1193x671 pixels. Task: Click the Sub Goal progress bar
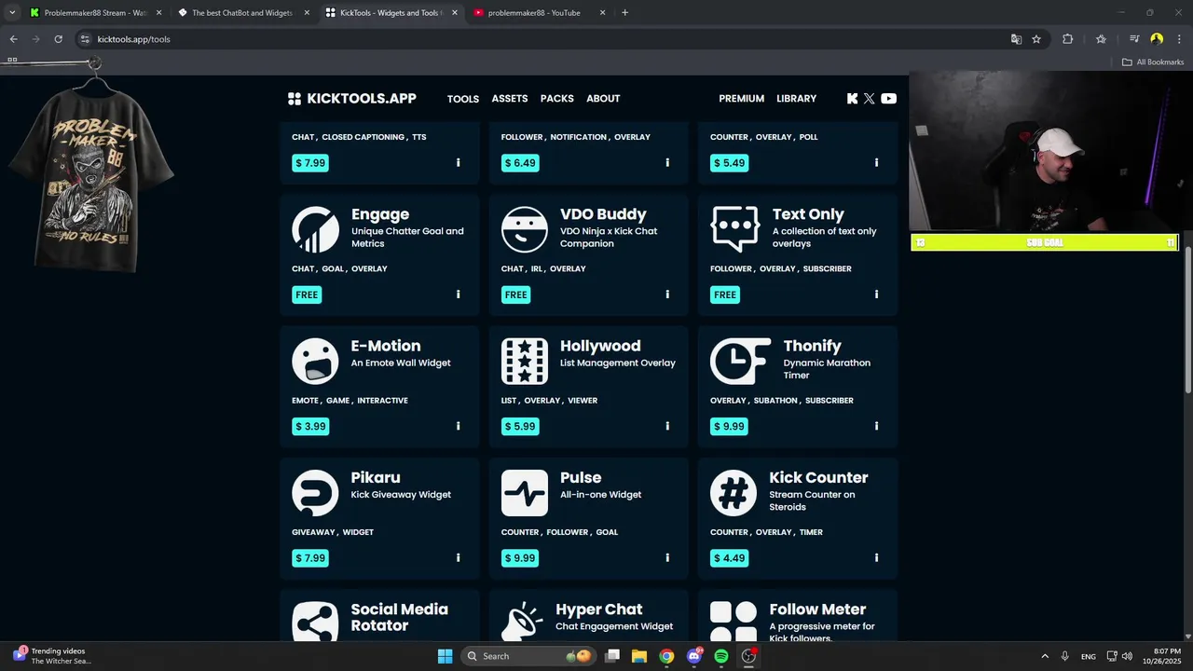click(x=1044, y=242)
